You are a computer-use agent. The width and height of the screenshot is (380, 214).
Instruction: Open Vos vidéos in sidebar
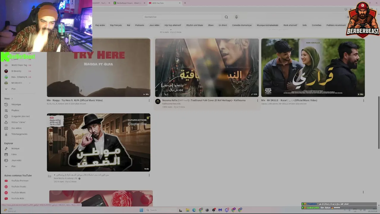pyautogui.click(x=16, y=128)
